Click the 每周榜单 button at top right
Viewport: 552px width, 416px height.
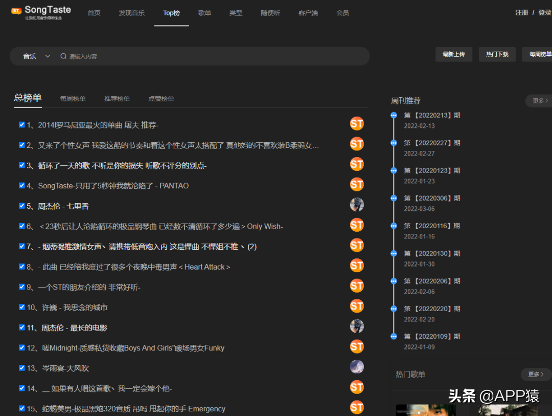pos(538,54)
